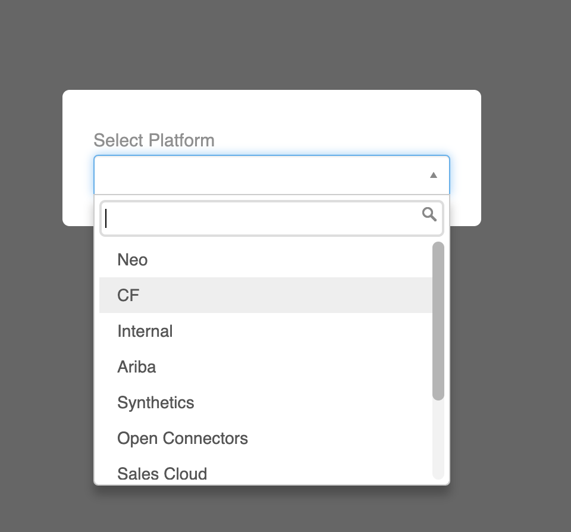The image size is (571, 532).
Task: Collapse the Select Platform dropdown arrow
Action: (433, 175)
